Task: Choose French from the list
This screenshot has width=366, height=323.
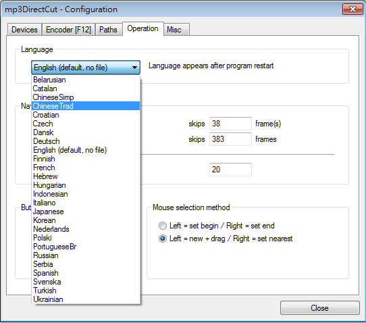Action: point(86,168)
